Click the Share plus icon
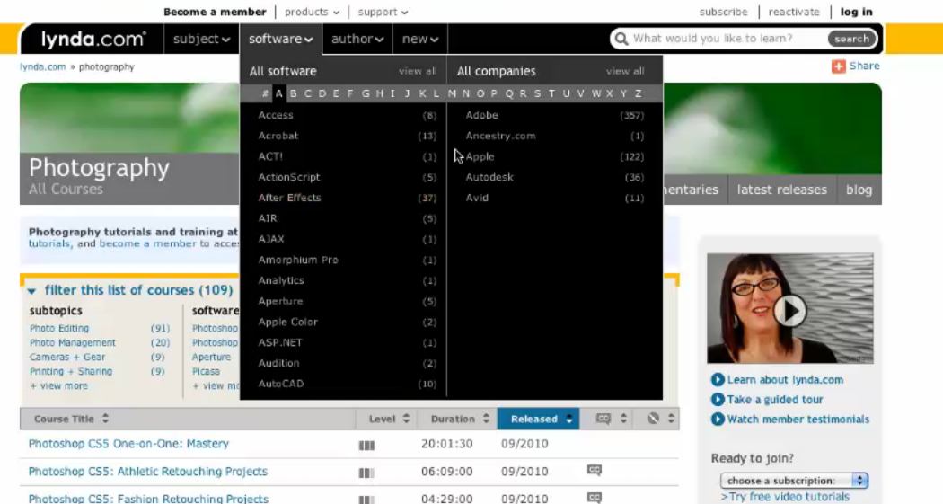Viewport: 943px width, 504px height. pyautogui.click(x=838, y=66)
